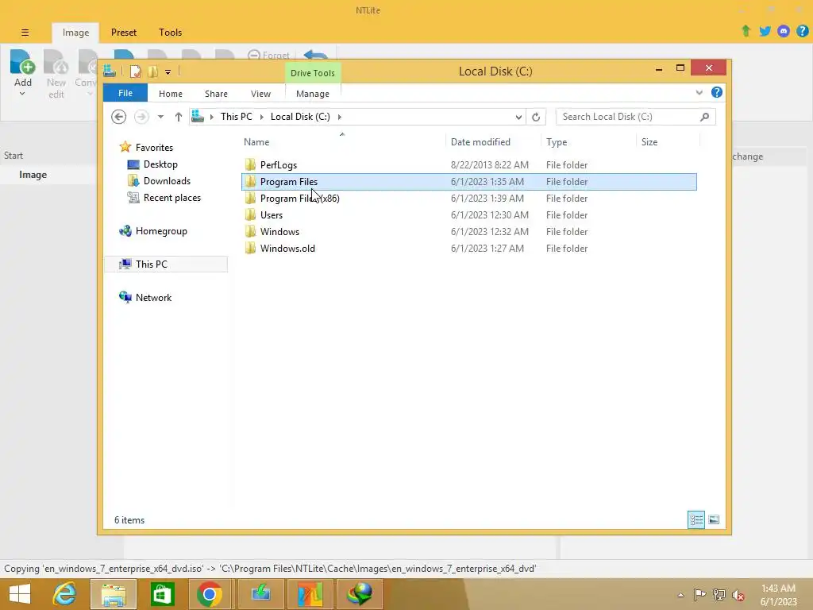
Task: Open the NTLite Twitter link icon
Action: [765, 31]
